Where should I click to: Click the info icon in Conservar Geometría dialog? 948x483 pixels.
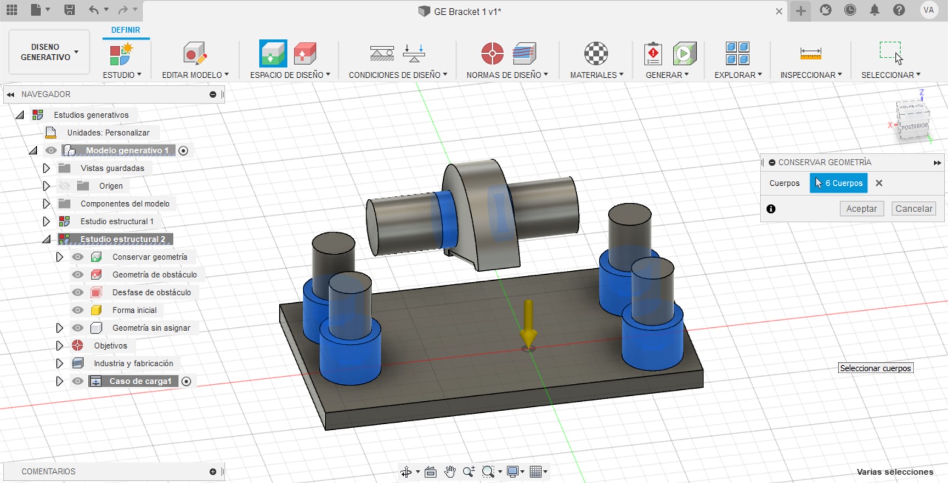point(771,209)
